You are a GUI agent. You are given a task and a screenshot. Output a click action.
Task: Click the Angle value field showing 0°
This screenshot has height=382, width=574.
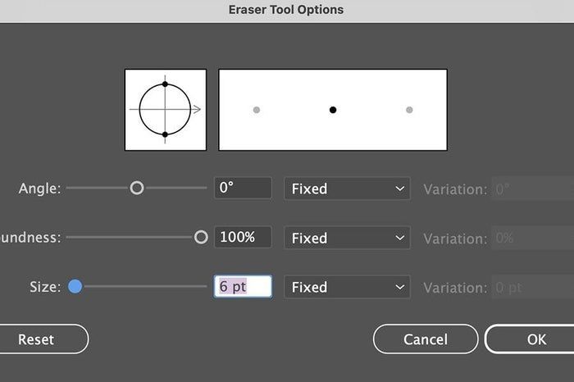(x=243, y=189)
